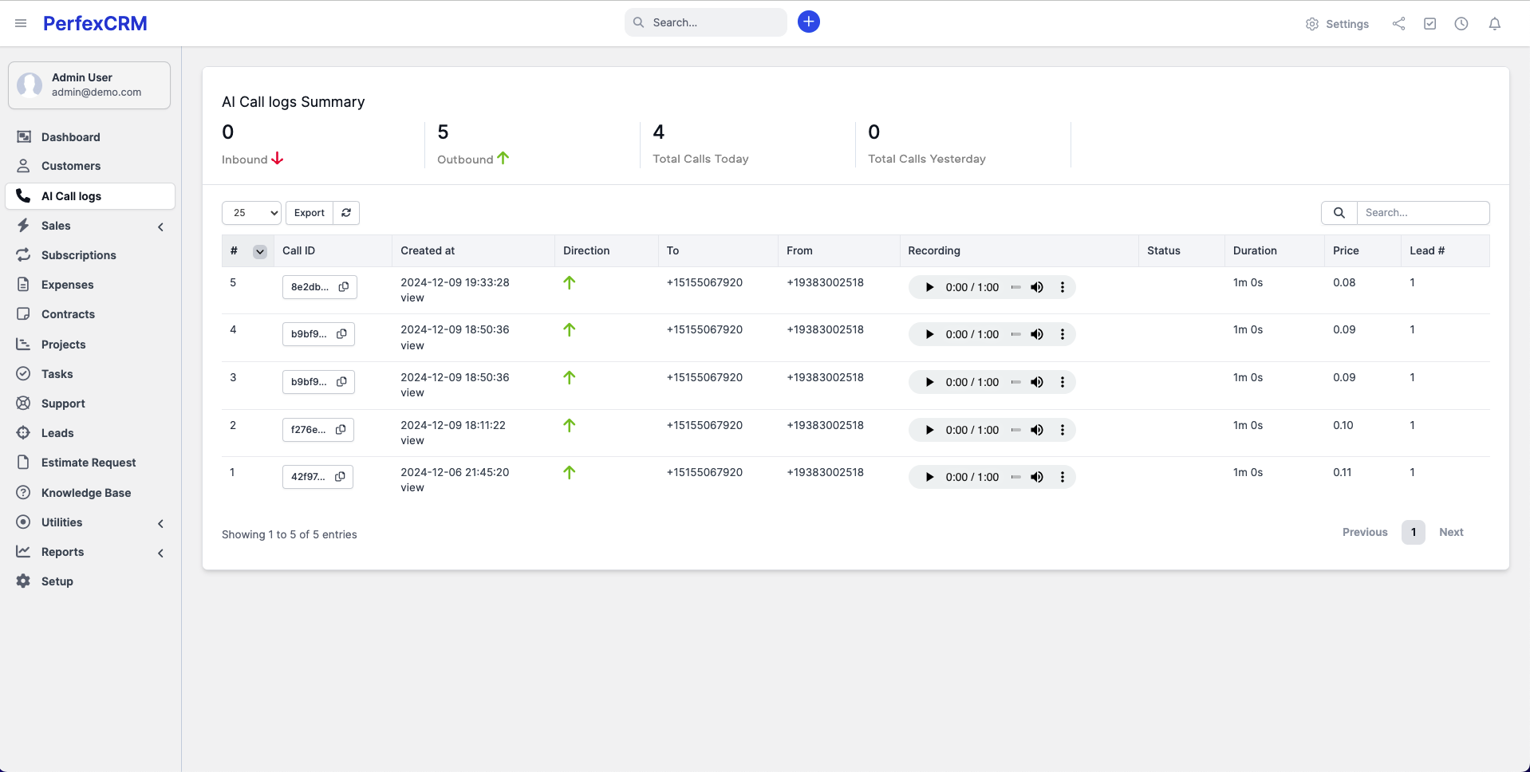Click the timesheet clock icon
This screenshot has width=1530, height=772.
1461,24
